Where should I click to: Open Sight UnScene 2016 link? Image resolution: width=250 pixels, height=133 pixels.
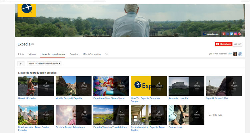pos(217,98)
